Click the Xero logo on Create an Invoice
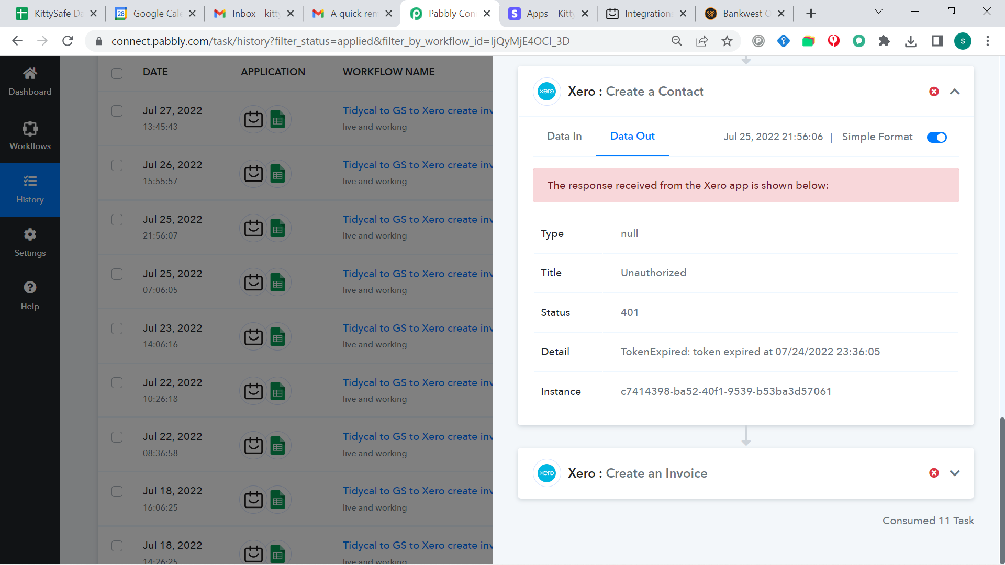Screen dimensions: 1005x565 (x=546, y=473)
